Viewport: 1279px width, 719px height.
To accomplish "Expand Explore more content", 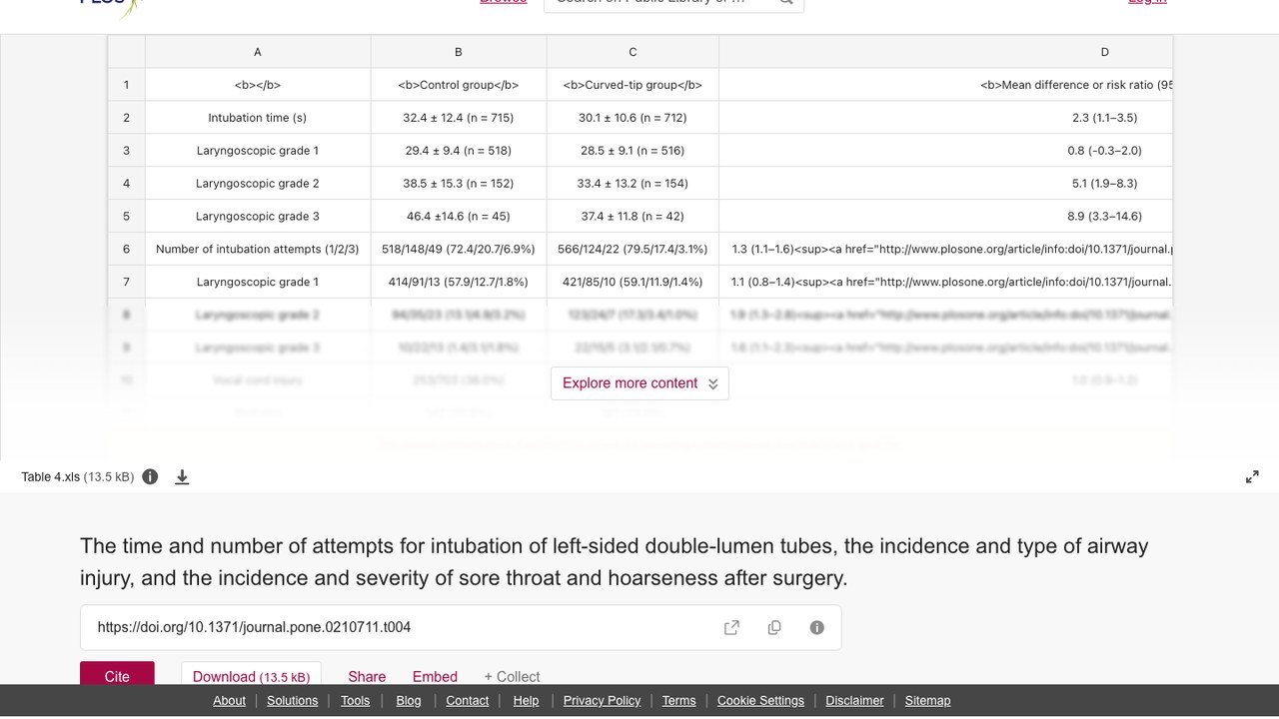I will pyautogui.click(x=639, y=383).
